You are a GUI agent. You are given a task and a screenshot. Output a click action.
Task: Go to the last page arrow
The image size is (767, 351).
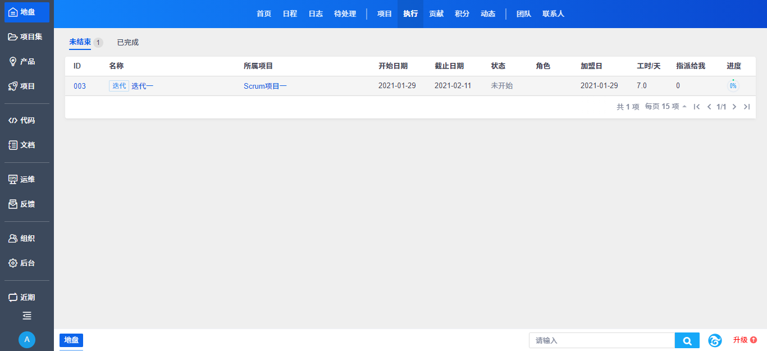click(746, 107)
